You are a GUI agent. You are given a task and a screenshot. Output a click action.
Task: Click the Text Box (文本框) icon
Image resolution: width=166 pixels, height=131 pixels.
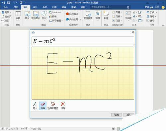128,16
